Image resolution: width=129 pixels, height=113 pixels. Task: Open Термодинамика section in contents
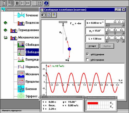click(x=29, y=30)
